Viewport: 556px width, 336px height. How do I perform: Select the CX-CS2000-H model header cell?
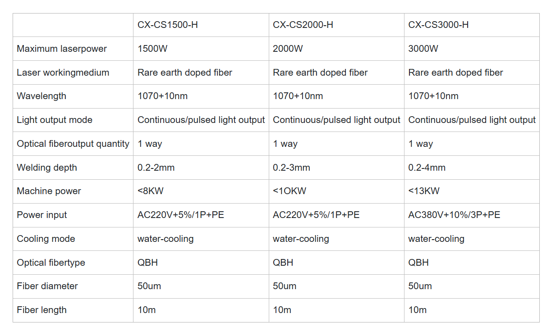303,25
